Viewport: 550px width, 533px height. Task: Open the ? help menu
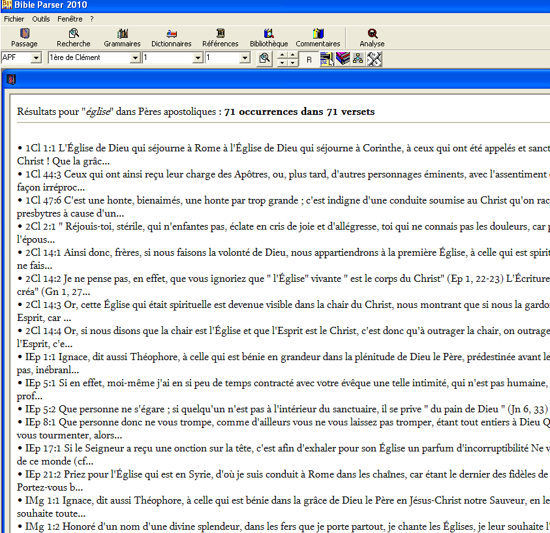tap(92, 19)
